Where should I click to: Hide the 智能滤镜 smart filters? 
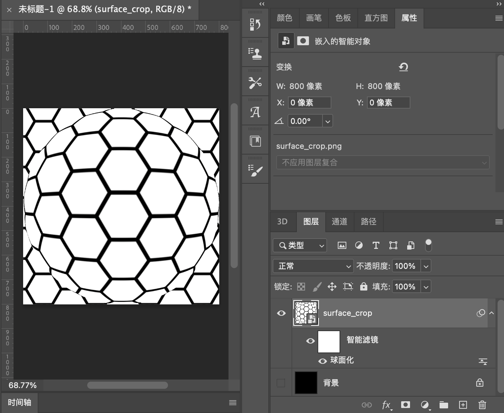click(310, 341)
